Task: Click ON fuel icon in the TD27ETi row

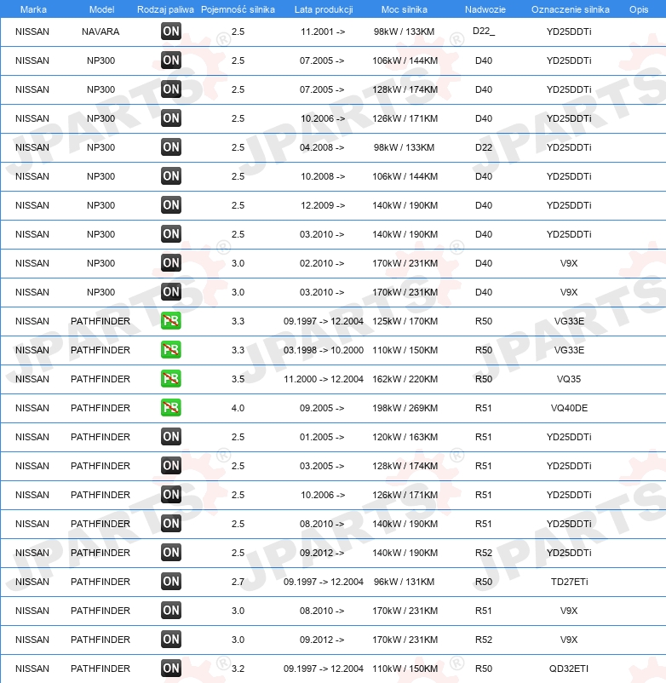Action: 170,582
